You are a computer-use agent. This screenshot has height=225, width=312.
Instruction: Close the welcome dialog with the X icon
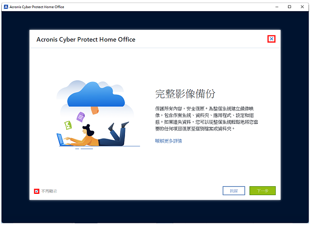tap(271, 39)
